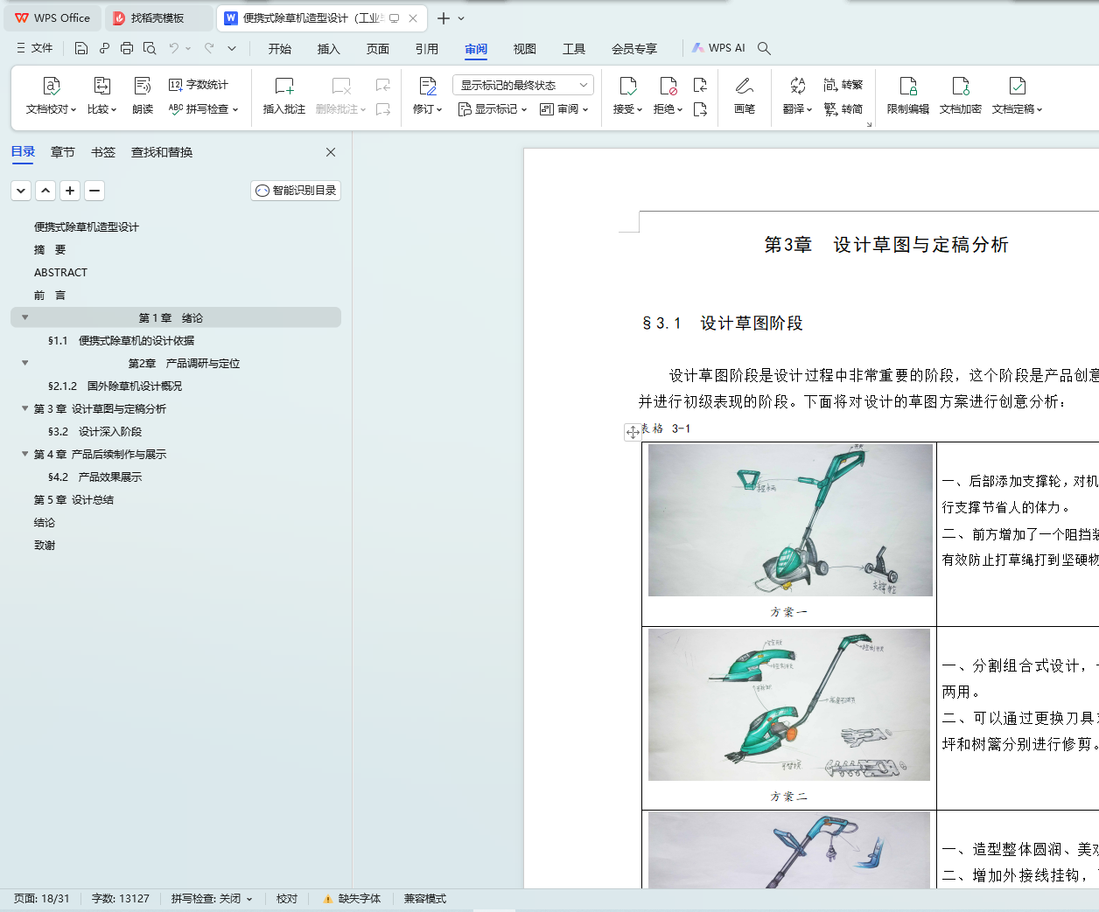Click 文档加密 document encryption
The height and width of the screenshot is (912, 1099).
[x=961, y=95]
